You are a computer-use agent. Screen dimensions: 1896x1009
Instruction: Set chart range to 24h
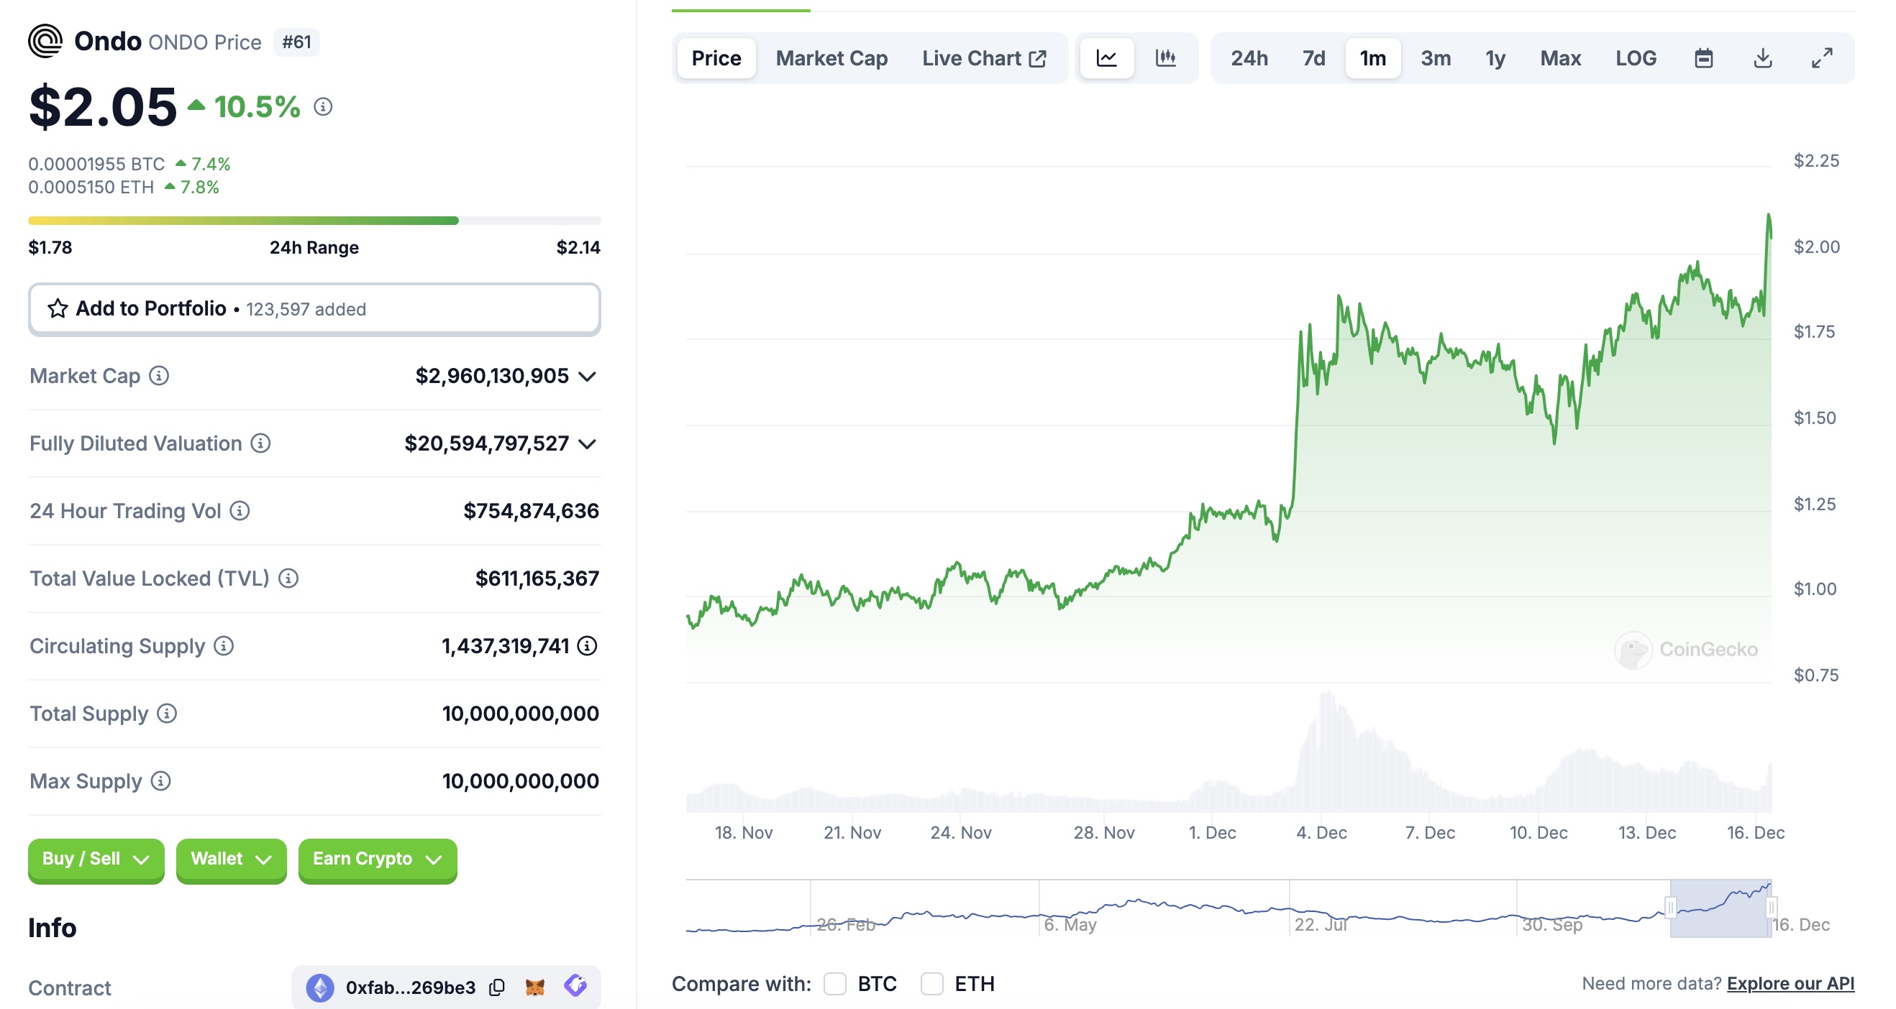pos(1249,58)
